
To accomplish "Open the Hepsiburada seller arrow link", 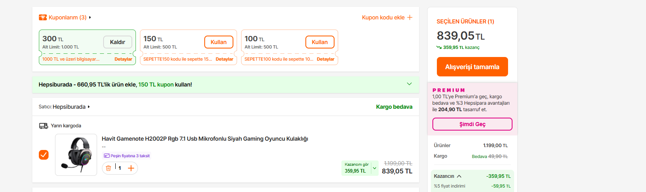I will (x=89, y=107).
